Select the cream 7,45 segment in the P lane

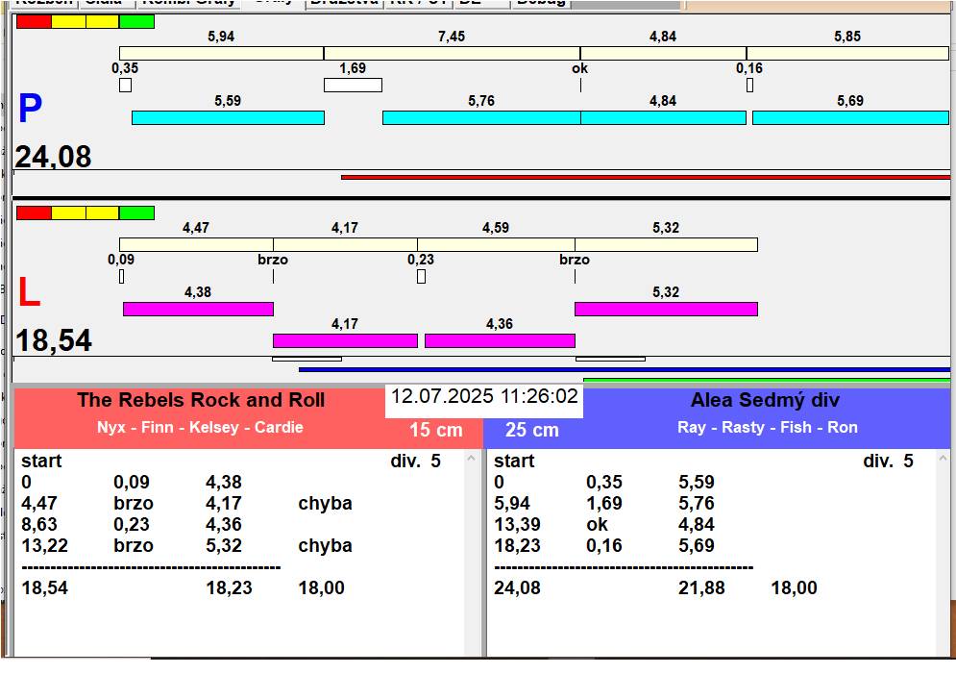coord(452,53)
